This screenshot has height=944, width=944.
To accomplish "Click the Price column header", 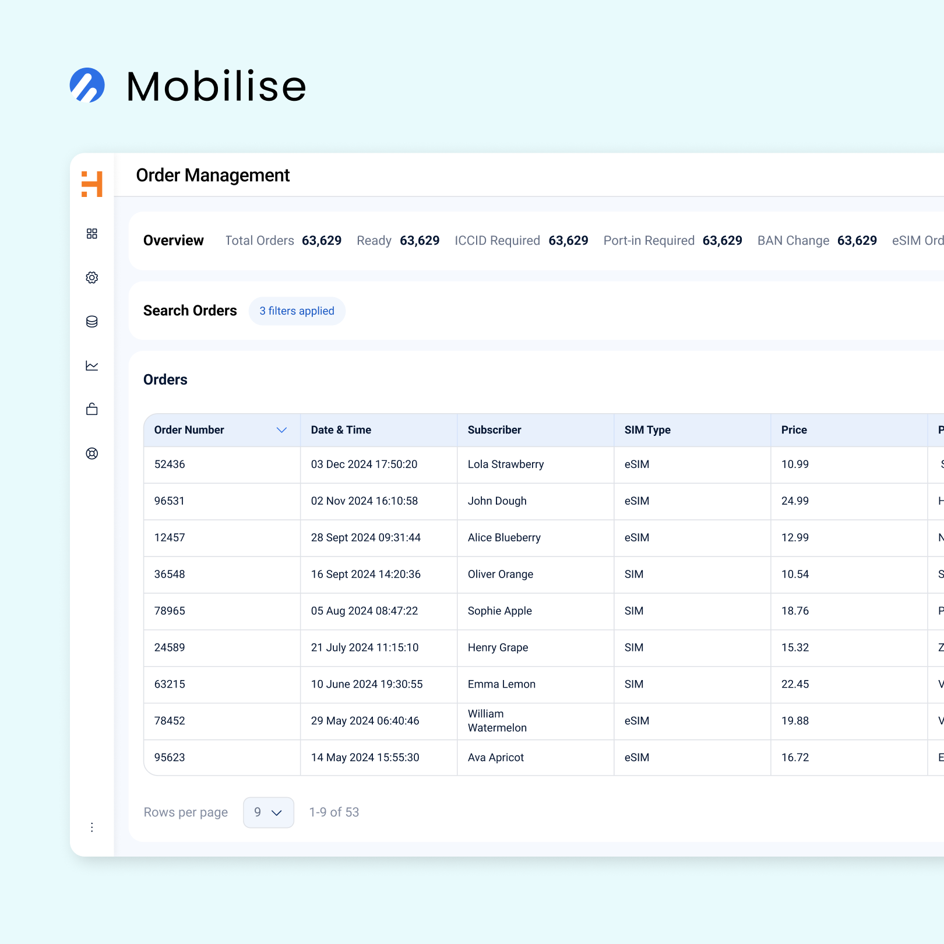I will 794,430.
